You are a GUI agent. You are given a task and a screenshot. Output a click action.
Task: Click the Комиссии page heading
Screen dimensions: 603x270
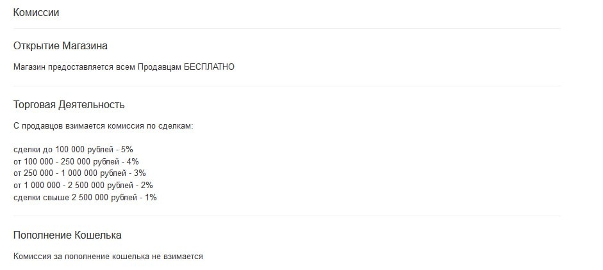click(x=36, y=12)
